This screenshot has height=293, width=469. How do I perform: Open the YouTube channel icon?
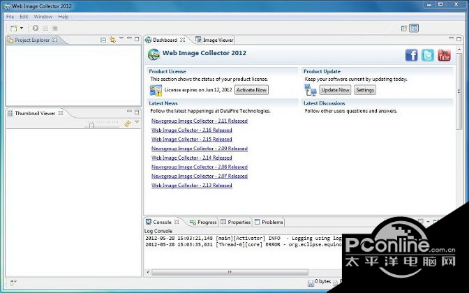click(444, 55)
